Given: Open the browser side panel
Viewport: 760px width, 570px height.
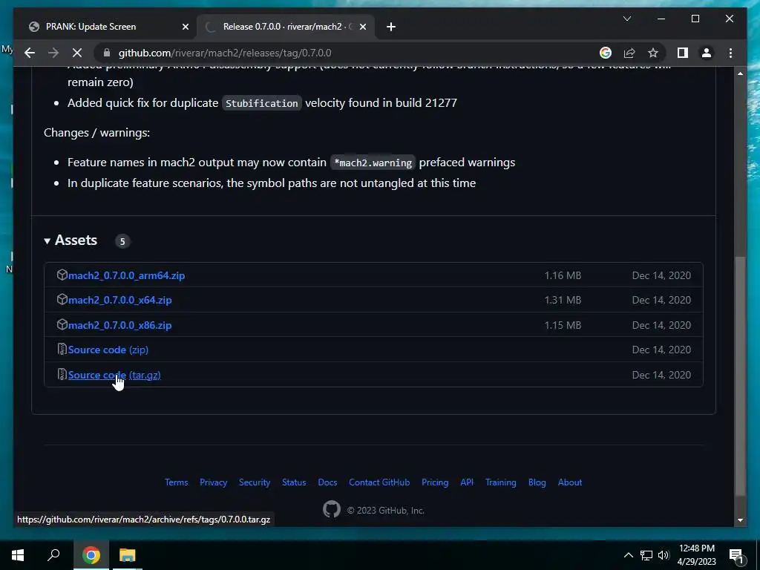Looking at the screenshot, I should pyautogui.click(x=683, y=53).
